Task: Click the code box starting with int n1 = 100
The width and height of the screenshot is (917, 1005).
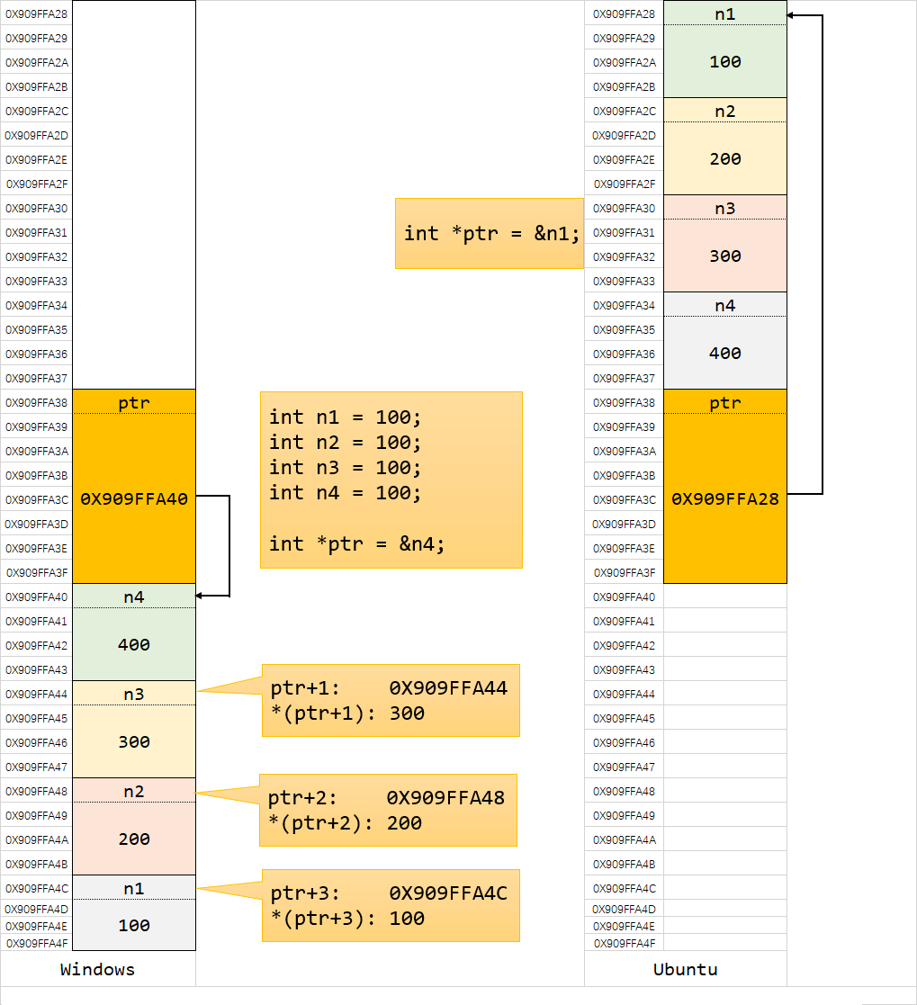Action: click(391, 480)
